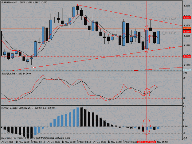
Task: Click the red 1.2569 price level tag
Action: pyautogui.click(x=187, y=32)
